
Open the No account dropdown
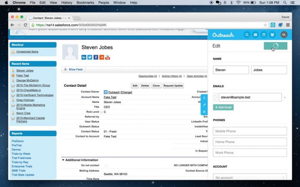tap(250, 177)
